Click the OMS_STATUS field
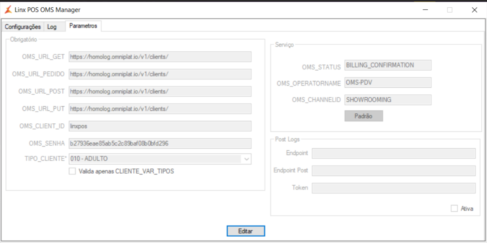The image size is (487, 243). (x=388, y=65)
